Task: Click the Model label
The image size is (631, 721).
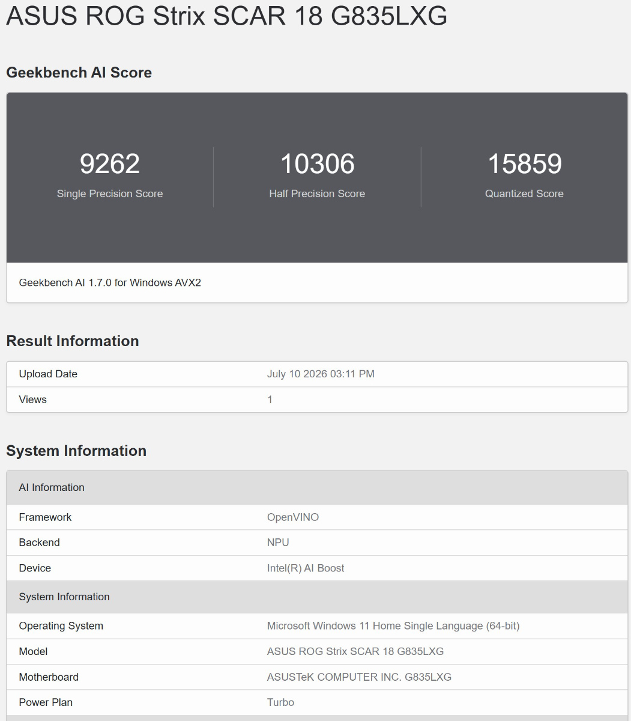Action: [33, 651]
